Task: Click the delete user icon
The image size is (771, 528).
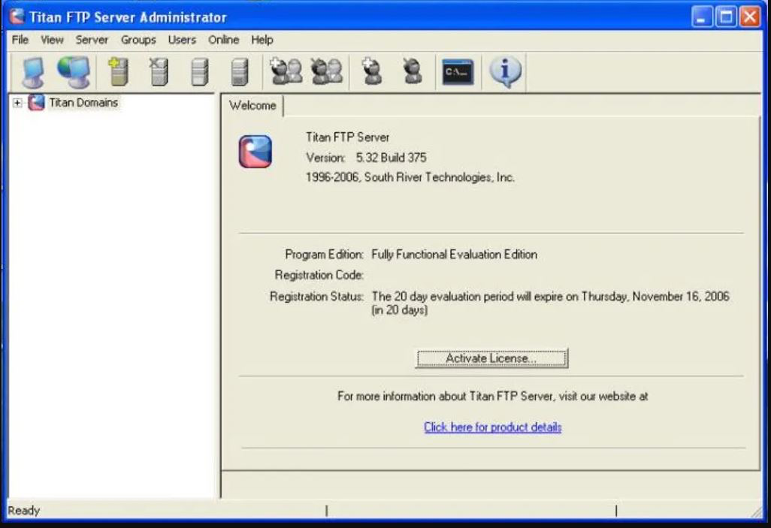Action: (412, 72)
